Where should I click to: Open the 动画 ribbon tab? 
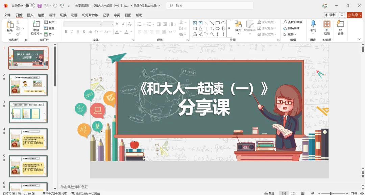(74, 15)
